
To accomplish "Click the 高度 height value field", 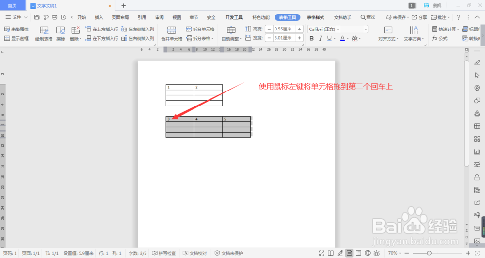I will [284, 29].
